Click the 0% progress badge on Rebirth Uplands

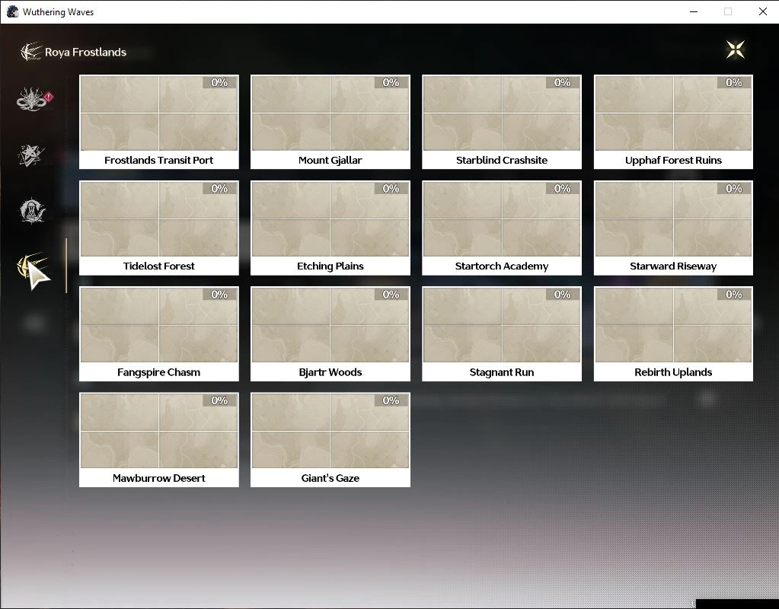[733, 295]
